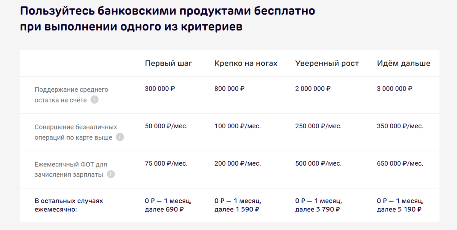Click info icon beside card operations row
Image resolution: width=457 pixels, height=230 pixels.
coord(120,137)
